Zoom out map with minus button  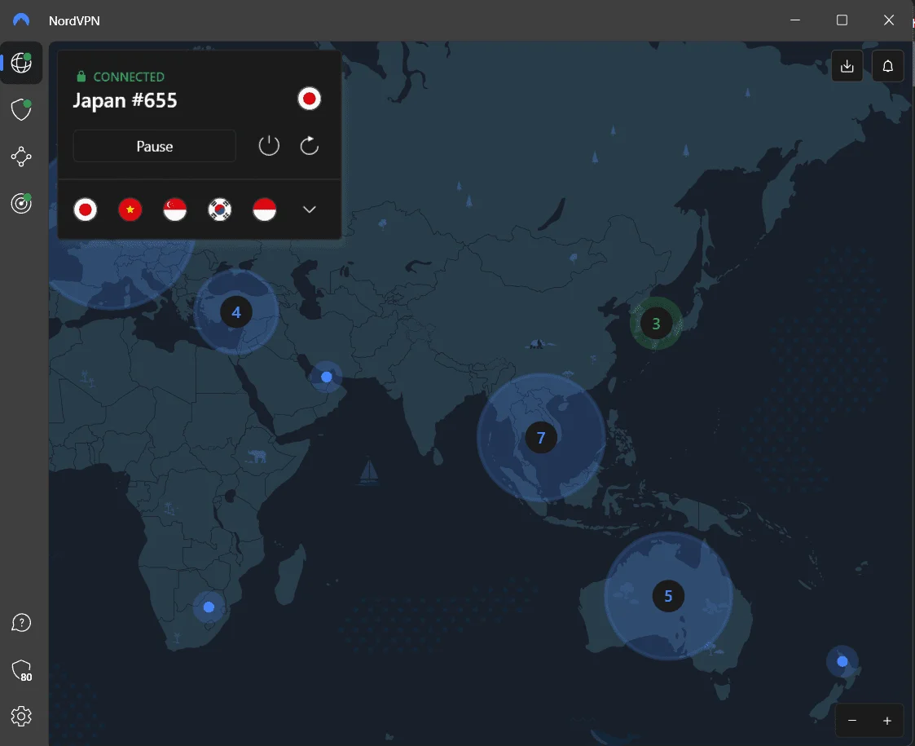(x=852, y=721)
